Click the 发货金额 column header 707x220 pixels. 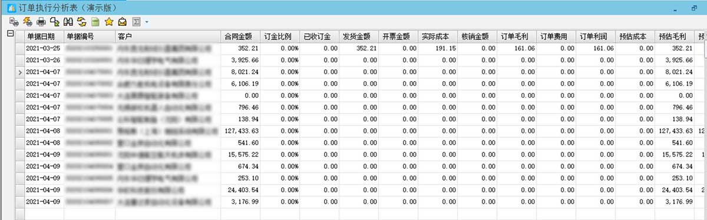click(x=359, y=36)
